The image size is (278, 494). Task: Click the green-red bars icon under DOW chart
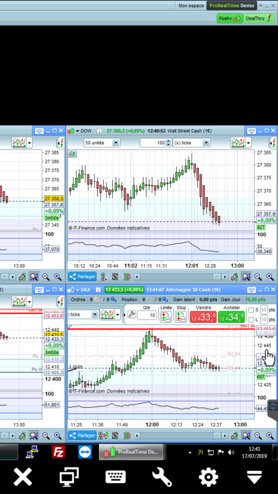tap(127, 277)
